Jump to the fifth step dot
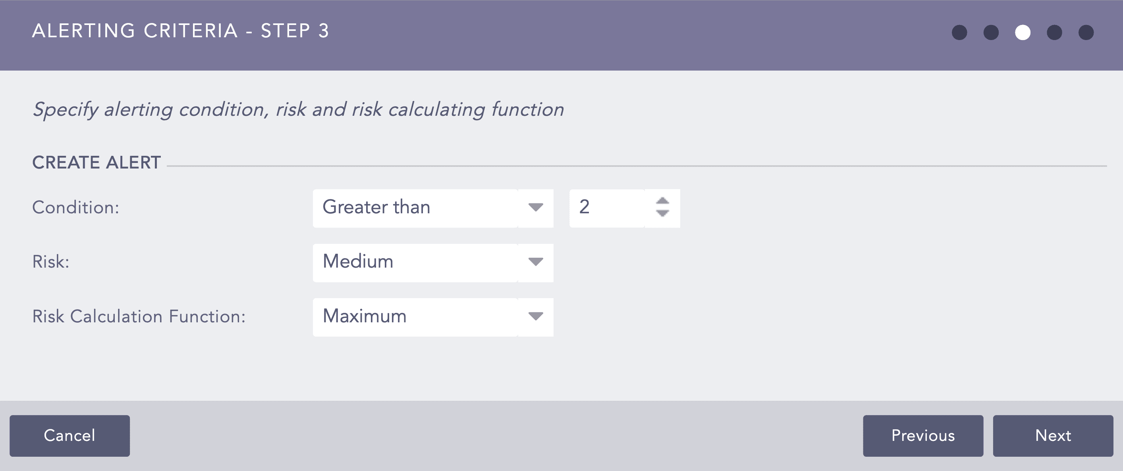The image size is (1123, 471). point(1086,33)
